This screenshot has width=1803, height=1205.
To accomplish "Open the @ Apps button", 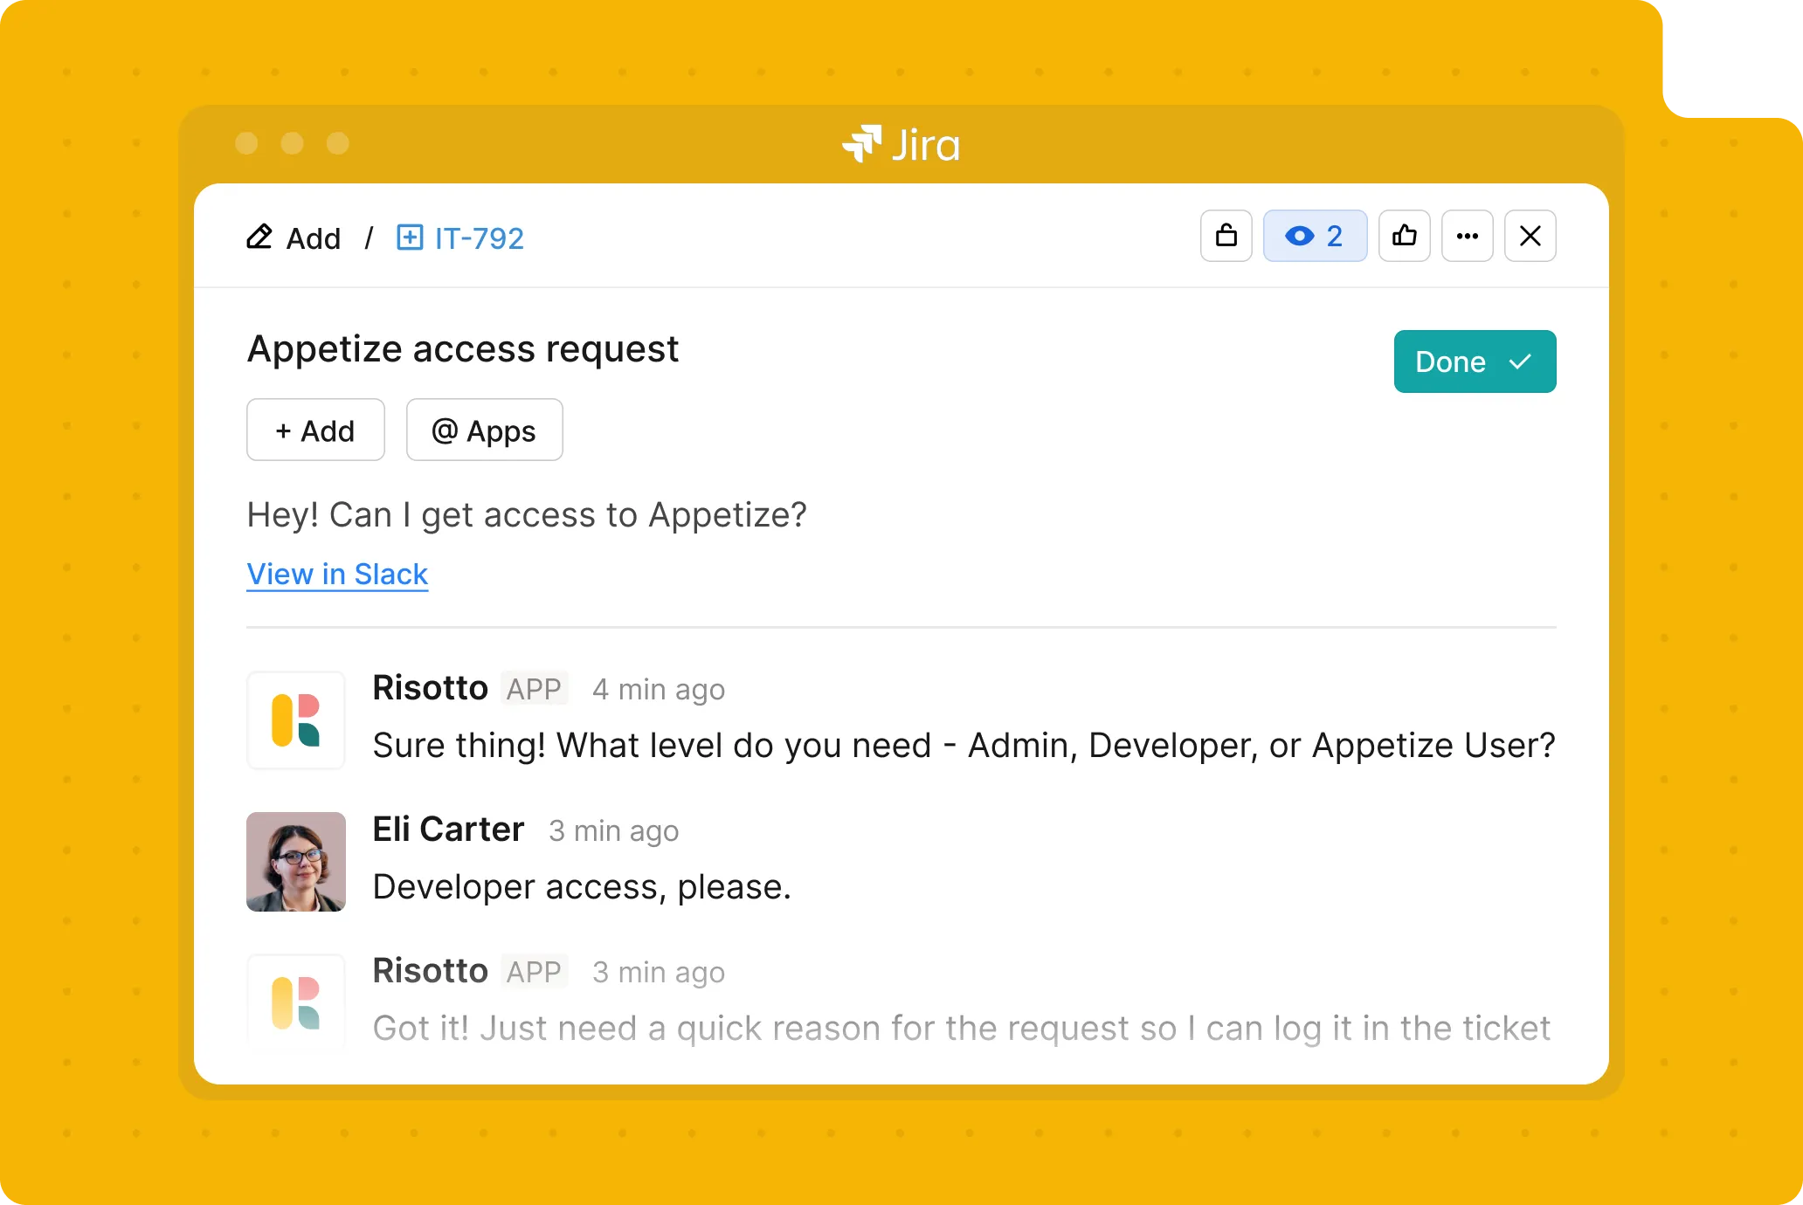I will 484,430.
